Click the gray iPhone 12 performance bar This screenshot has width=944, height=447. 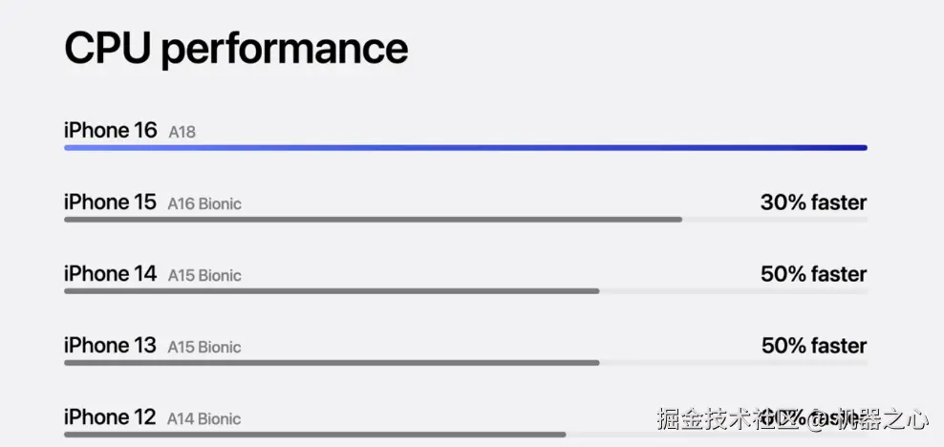[x=315, y=435]
